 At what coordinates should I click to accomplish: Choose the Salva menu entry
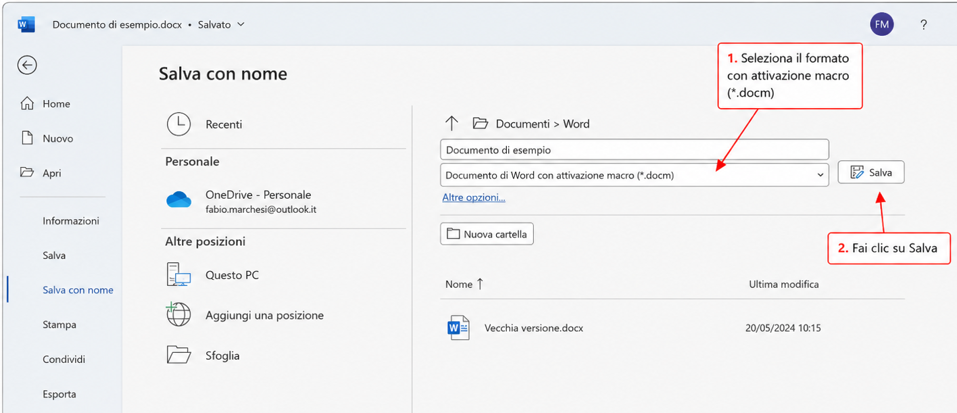[x=54, y=255]
